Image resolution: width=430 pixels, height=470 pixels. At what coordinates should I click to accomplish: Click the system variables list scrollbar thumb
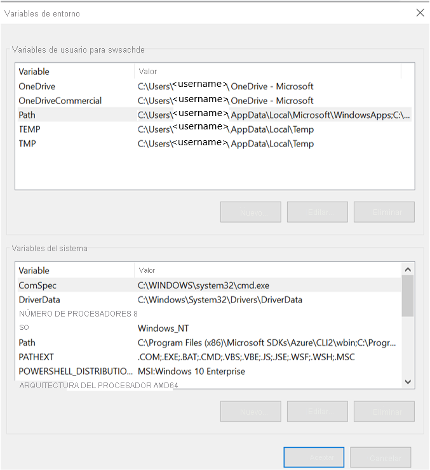click(x=408, y=296)
